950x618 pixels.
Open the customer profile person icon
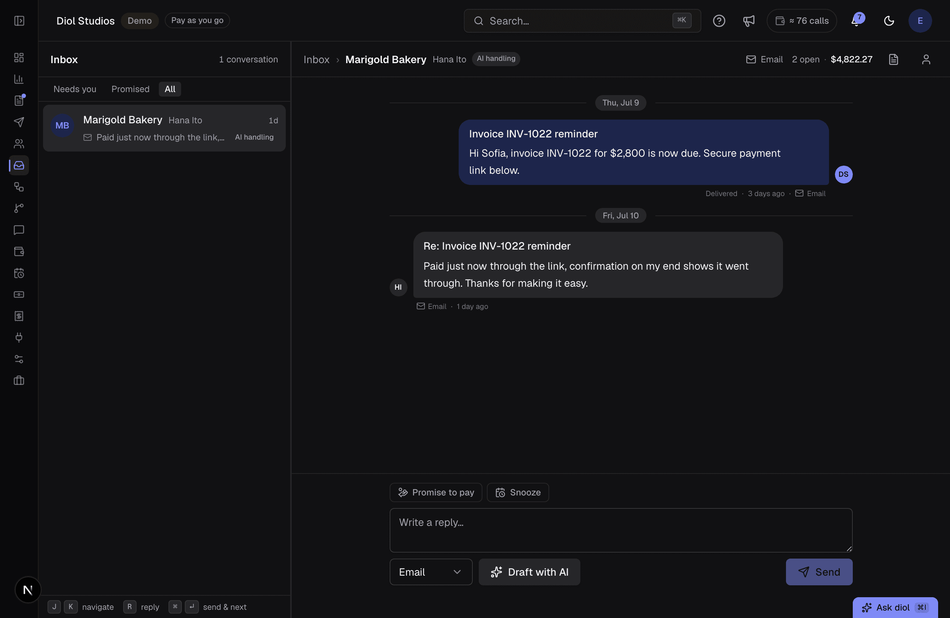[x=926, y=59]
